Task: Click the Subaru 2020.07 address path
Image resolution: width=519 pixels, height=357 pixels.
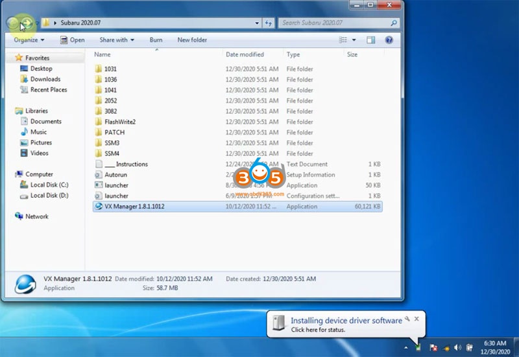Action: pos(80,23)
